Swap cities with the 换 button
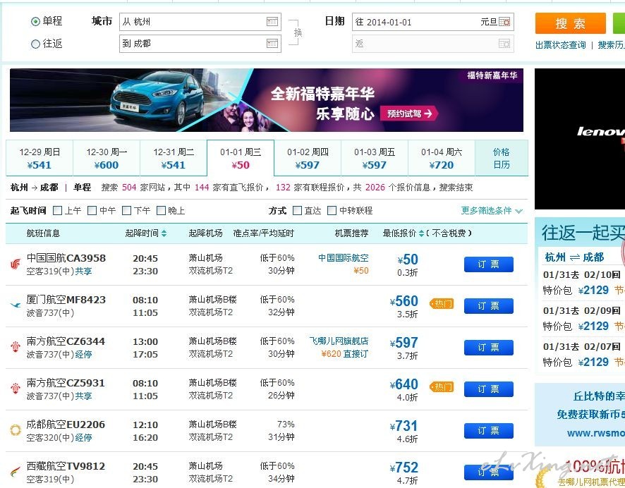 tap(298, 32)
